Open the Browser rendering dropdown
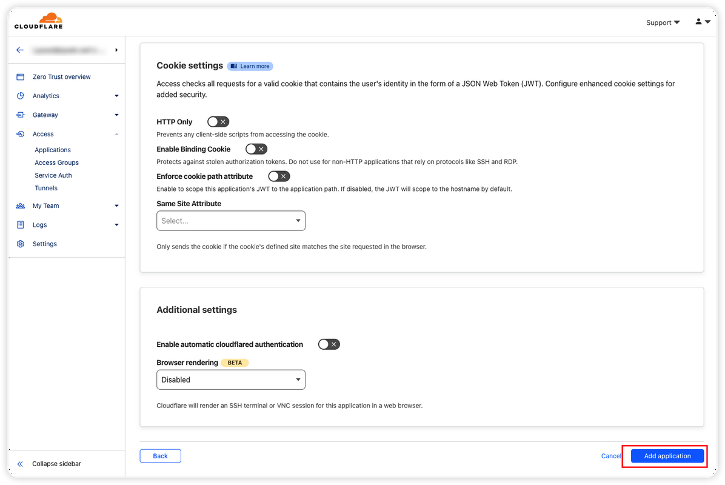 pos(231,380)
